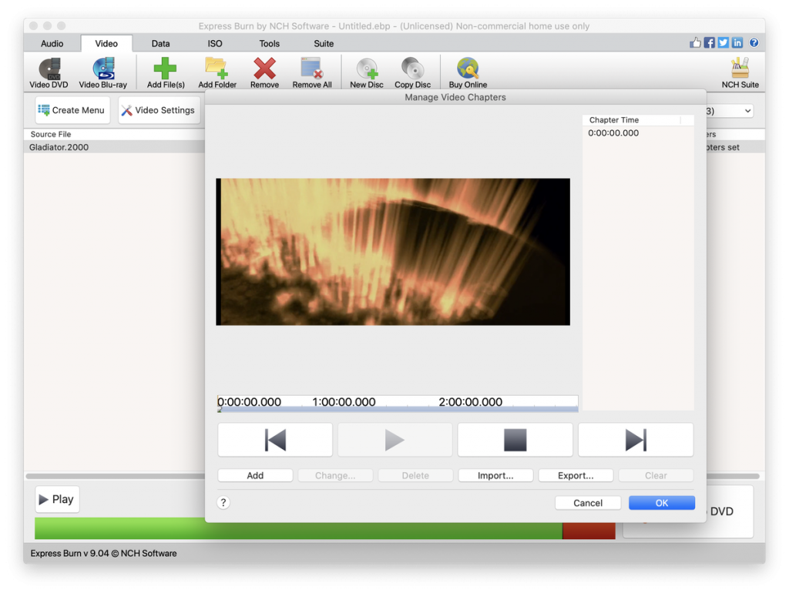
Task: Open help with blue question icon
Action: coord(754,43)
